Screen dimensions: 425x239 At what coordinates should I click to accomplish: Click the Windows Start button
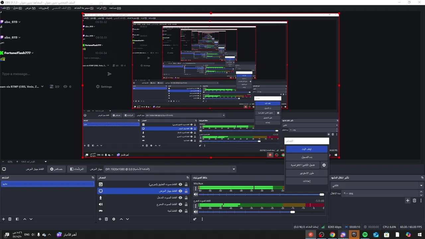pos(419,235)
